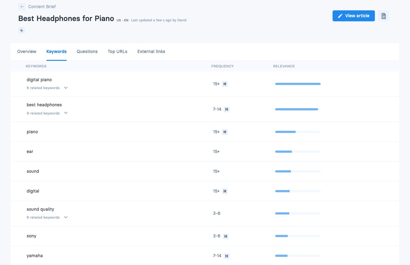410x265 pixels.
Task: Click the 15+ frequency for ear
Action: coord(216,151)
